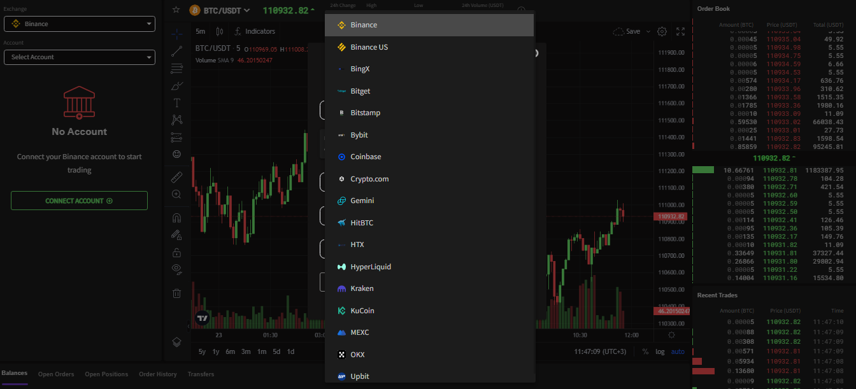Select the ruler measure tool
The height and width of the screenshot is (389, 856).
click(177, 176)
